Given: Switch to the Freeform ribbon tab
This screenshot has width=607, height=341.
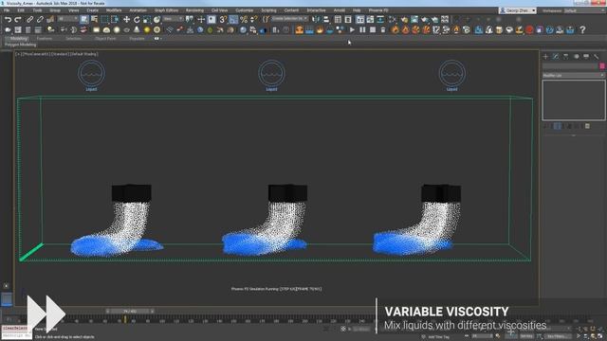Looking at the screenshot, I should point(45,39).
